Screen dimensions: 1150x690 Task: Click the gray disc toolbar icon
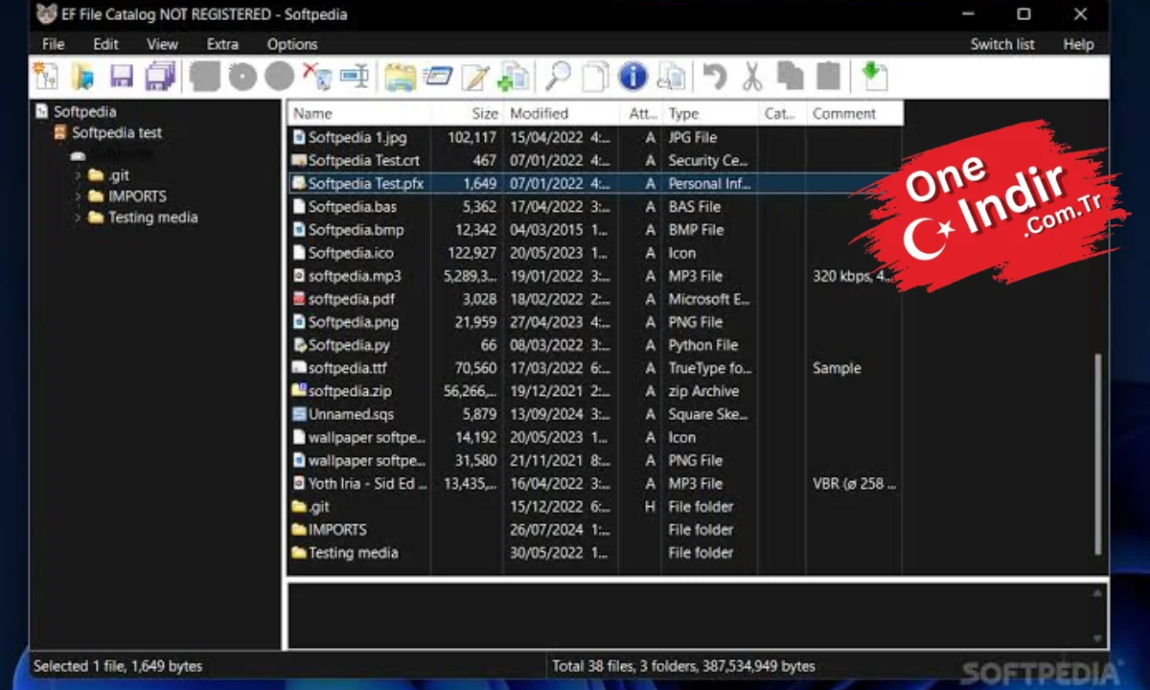point(242,76)
